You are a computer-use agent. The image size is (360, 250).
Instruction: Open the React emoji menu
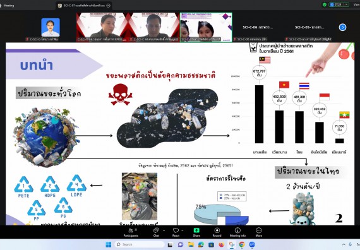[x=176, y=232]
